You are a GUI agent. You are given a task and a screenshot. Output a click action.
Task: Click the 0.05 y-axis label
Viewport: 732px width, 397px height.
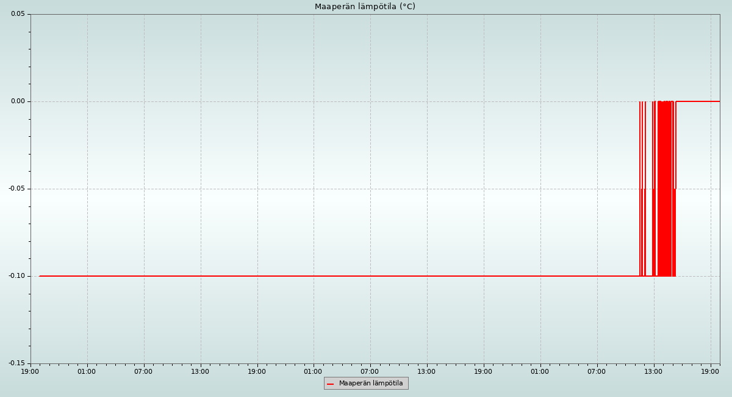(x=18, y=14)
